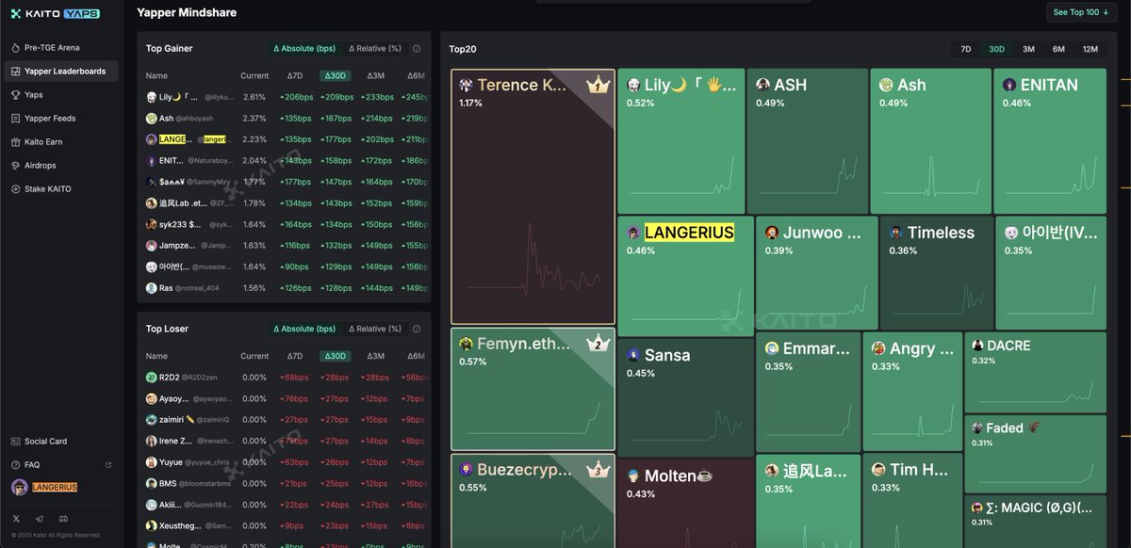Open the LANGERIUS treemap tile
Screen dimensions: 1131x548
point(685,276)
